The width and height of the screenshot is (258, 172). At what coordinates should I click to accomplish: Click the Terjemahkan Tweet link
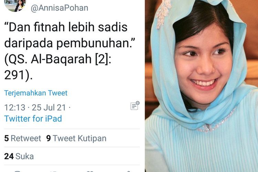tap(36, 93)
